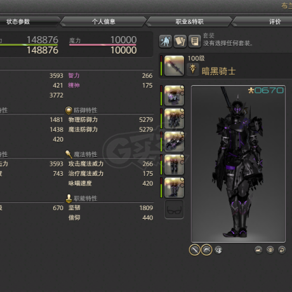Viewport: 292px width, 292px height.
Task: Click the Dark Knight job soul crystal icon
Action: pyautogui.click(x=193, y=69)
